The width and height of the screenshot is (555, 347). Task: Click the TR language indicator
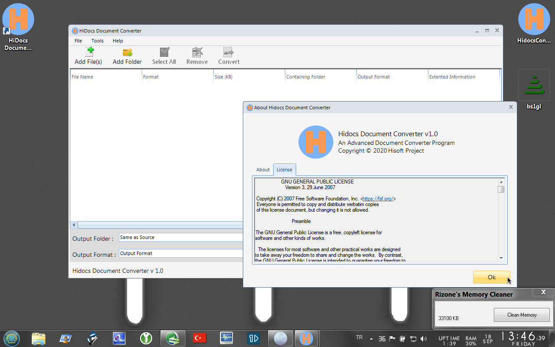(x=359, y=337)
